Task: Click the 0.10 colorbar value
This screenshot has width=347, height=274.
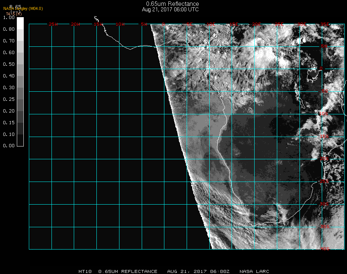Action: click(x=9, y=134)
